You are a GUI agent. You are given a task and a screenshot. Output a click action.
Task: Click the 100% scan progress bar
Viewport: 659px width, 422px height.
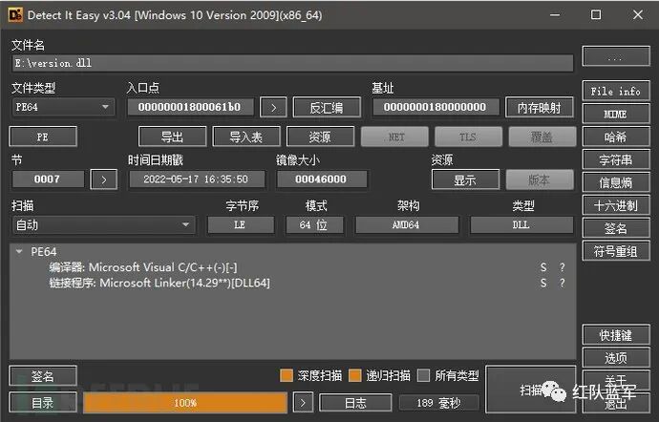click(185, 403)
